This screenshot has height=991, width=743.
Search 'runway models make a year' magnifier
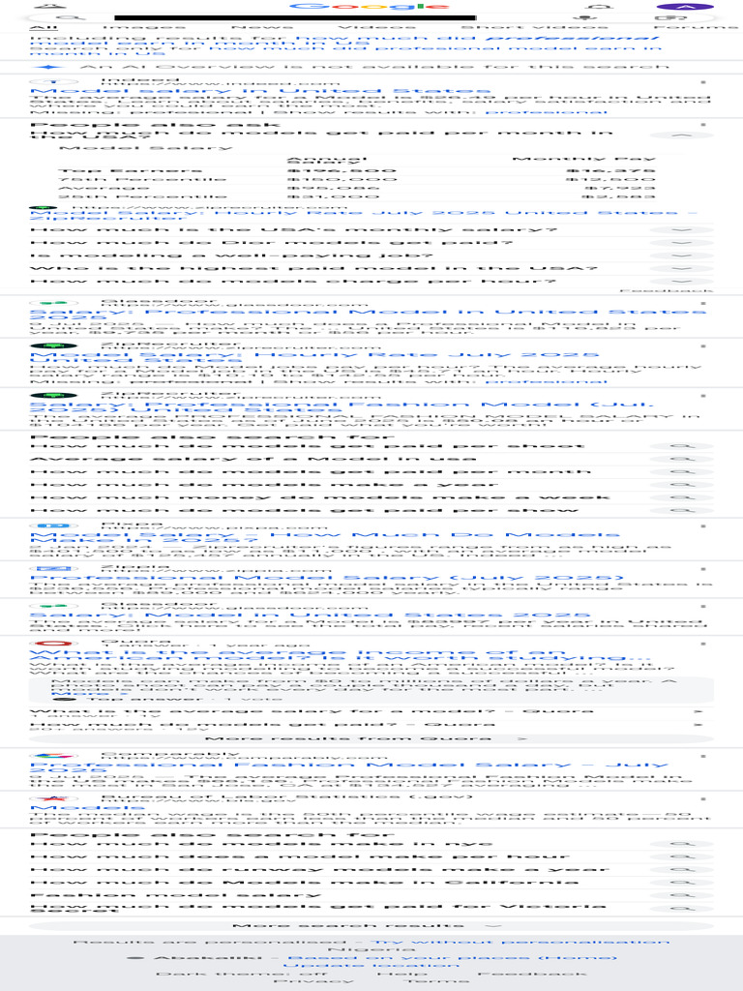(x=682, y=870)
